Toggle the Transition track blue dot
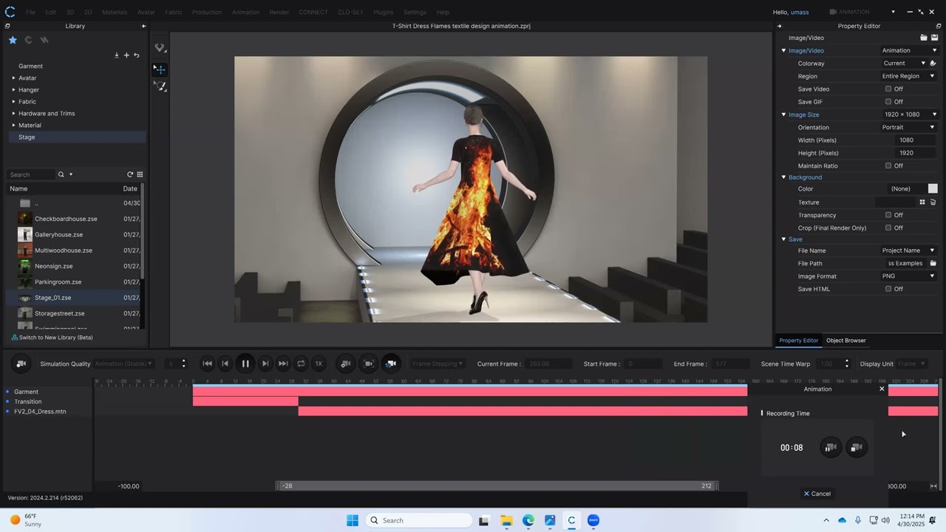 pos(7,402)
